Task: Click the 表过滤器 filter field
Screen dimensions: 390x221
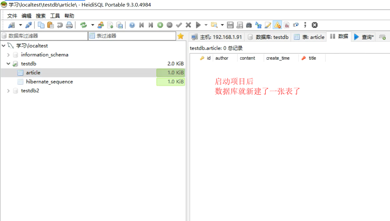Action: [x=132, y=36]
